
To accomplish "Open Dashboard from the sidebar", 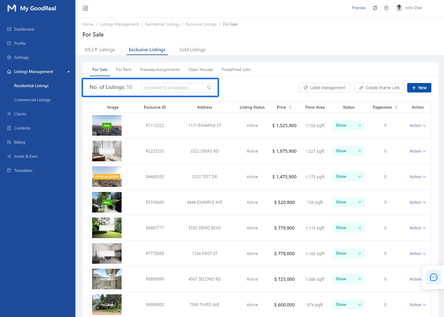I will (24, 29).
